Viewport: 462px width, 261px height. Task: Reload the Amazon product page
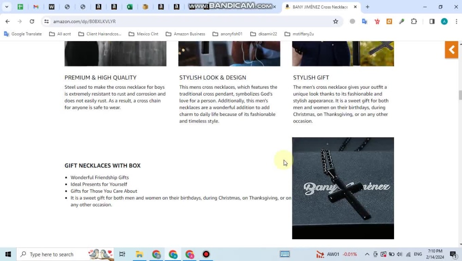[x=32, y=21]
